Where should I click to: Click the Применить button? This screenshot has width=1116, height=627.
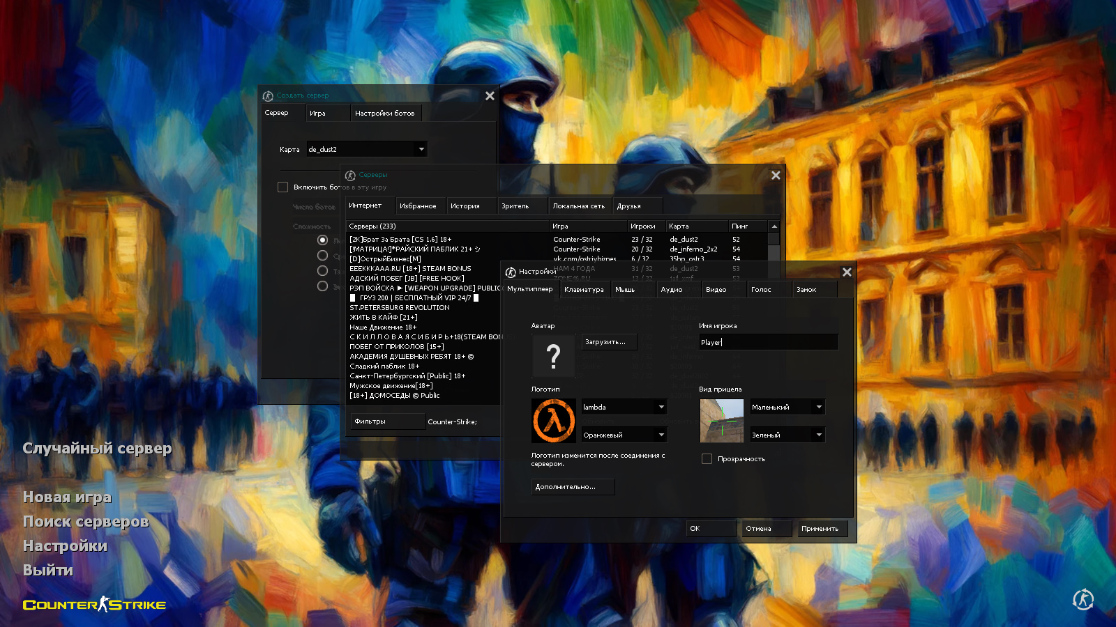820,529
